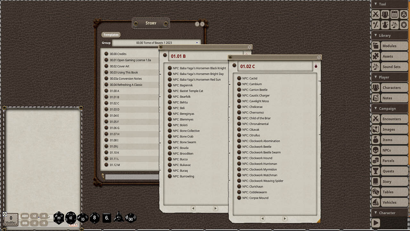Enable the DIS disadvantage toggle
The height and width of the screenshot is (231, 410).
point(25,223)
